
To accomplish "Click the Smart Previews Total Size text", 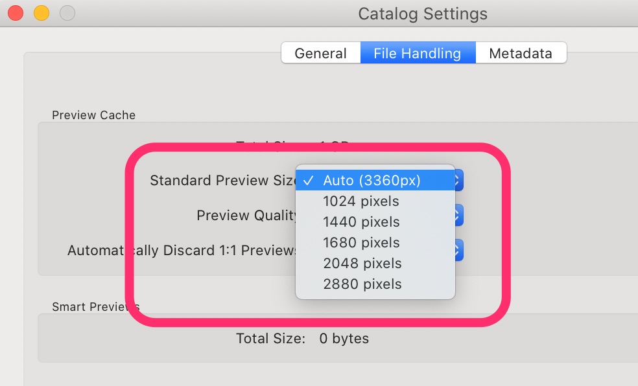I will 303,339.
